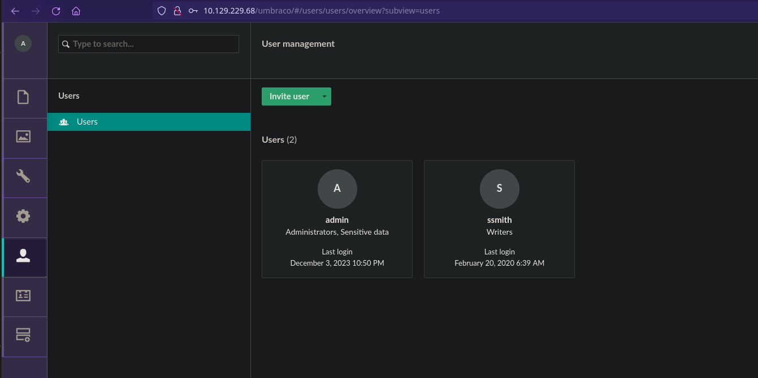Open the Content section document icon
The height and width of the screenshot is (378, 758).
[23, 98]
